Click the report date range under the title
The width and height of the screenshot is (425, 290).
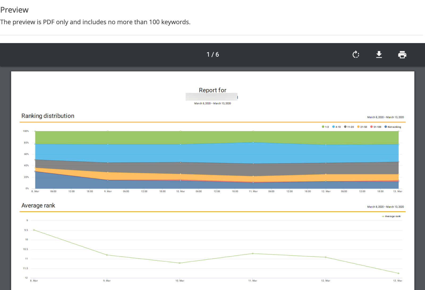[212, 103]
